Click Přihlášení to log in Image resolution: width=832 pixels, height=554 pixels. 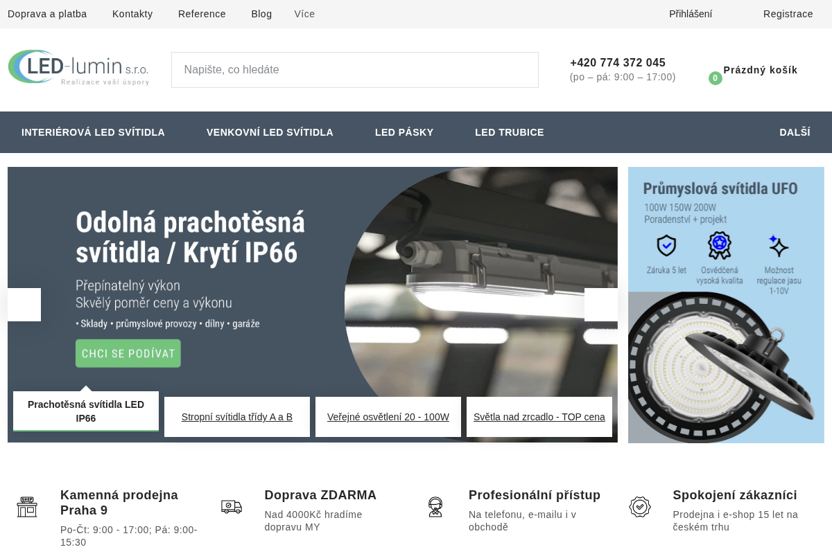tap(691, 14)
